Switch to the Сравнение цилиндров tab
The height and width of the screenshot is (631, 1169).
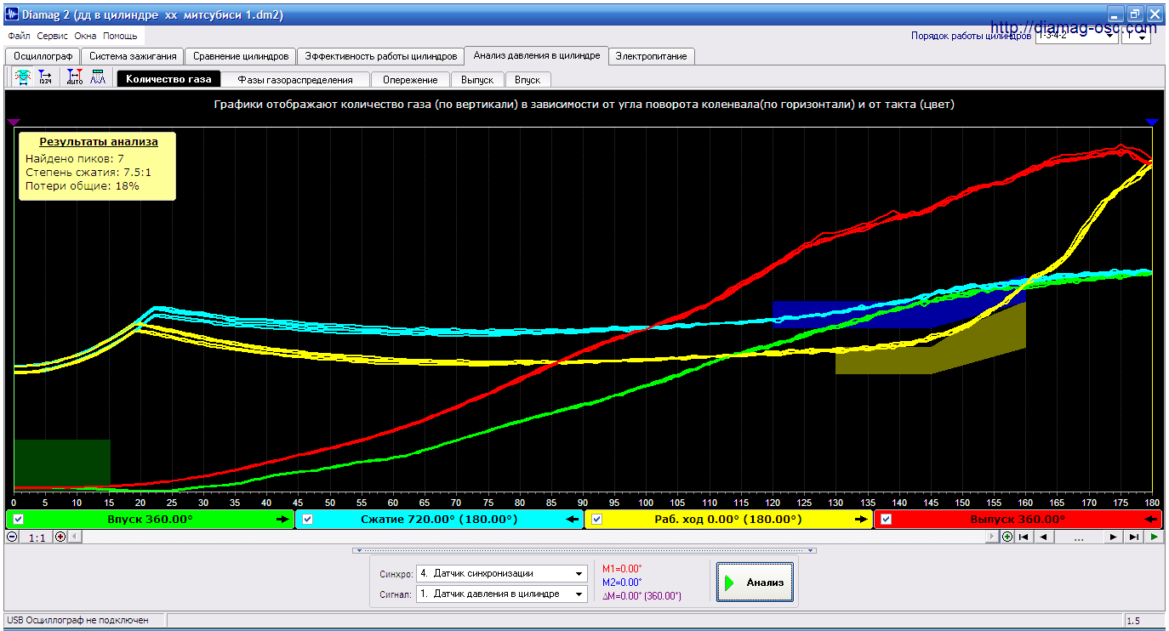pos(241,56)
